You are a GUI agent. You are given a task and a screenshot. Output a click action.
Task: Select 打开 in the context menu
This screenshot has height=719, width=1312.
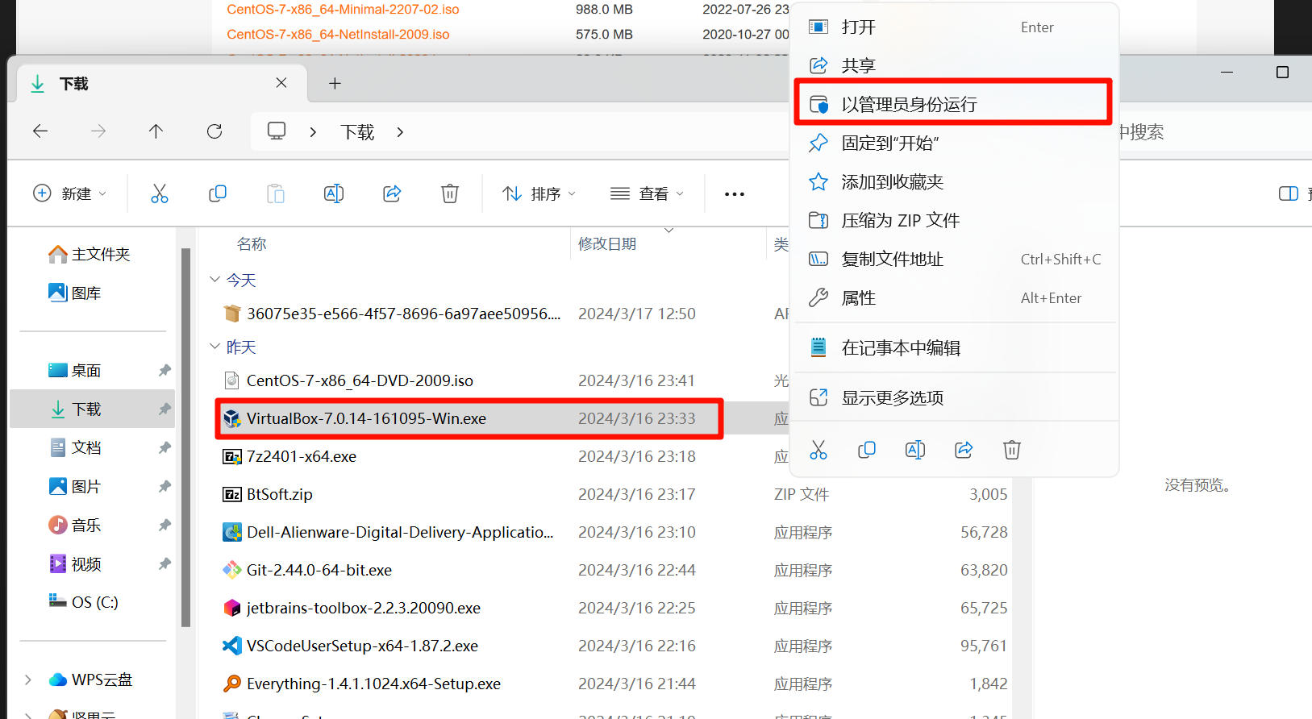[956, 27]
